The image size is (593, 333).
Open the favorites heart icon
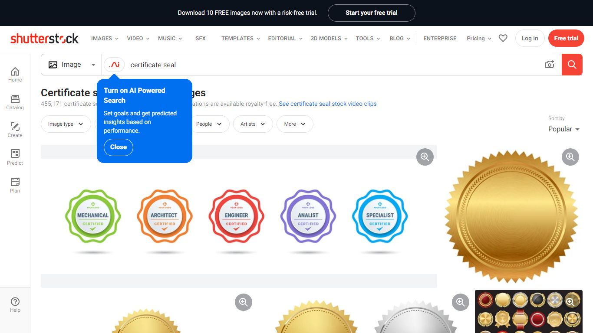tap(503, 38)
